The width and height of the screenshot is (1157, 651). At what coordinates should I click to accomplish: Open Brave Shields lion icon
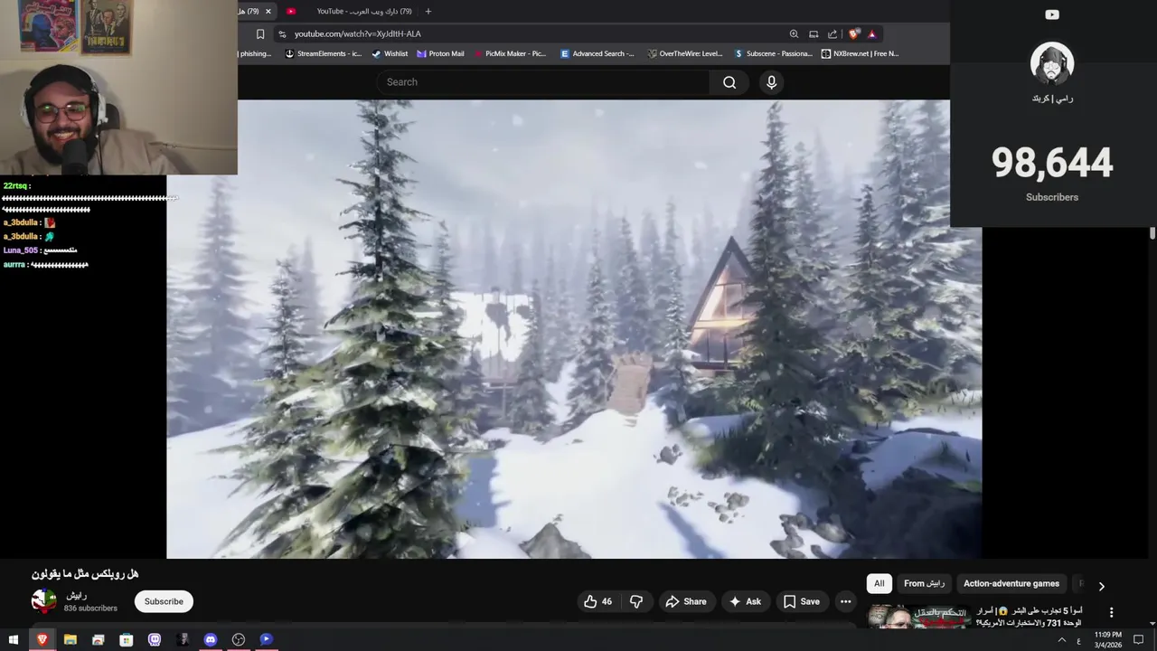point(854,34)
